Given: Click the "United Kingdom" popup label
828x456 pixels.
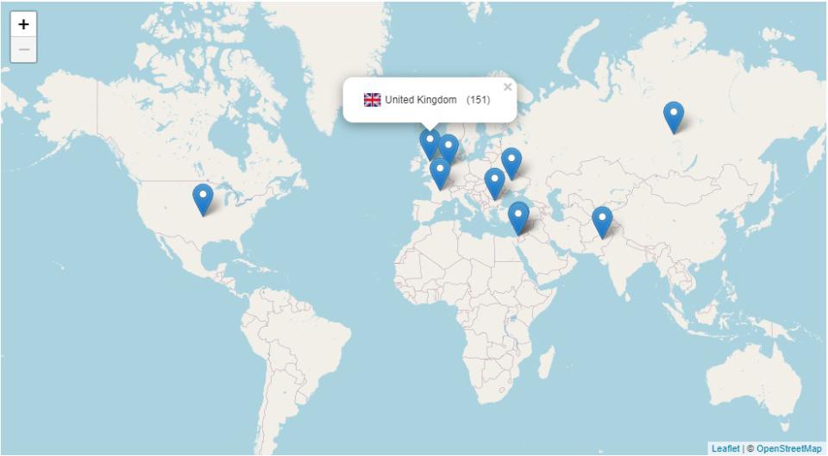Looking at the screenshot, I should tap(421, 100).
